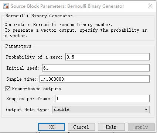
Task: Click the 'Samples per frame:' label
Action: click(x=29, y=99)
